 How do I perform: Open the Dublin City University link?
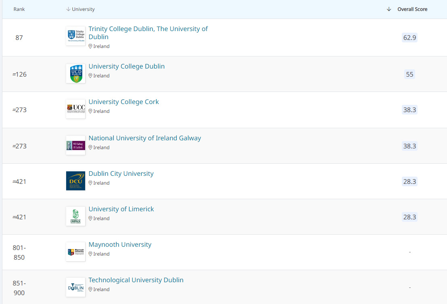[x=121, y=174]
